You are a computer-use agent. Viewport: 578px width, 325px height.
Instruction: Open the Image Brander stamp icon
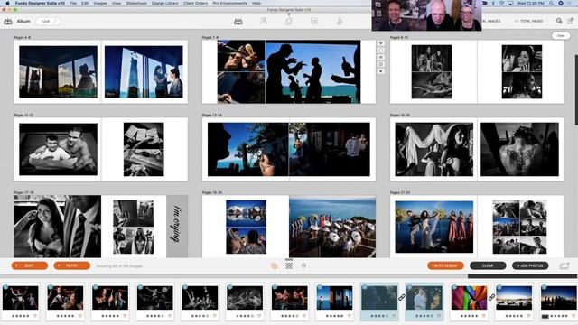(340, 21)
